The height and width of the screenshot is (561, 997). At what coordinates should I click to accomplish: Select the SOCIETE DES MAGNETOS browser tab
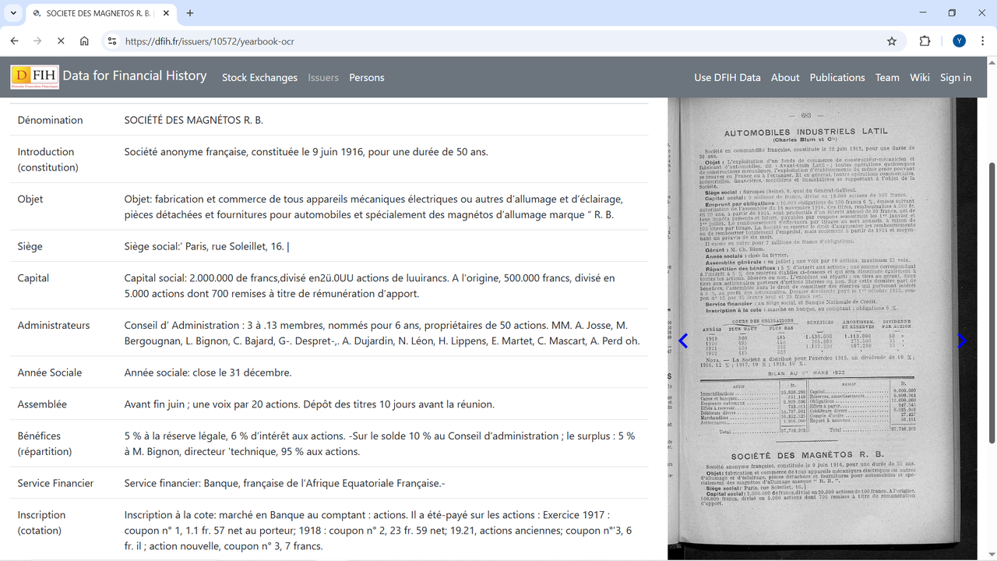pyautogui.click(x=101, y=13)
